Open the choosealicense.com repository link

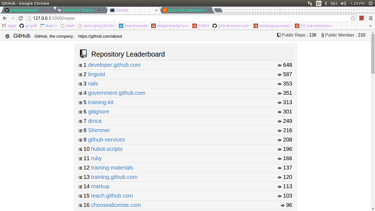[x=116, y=205]
